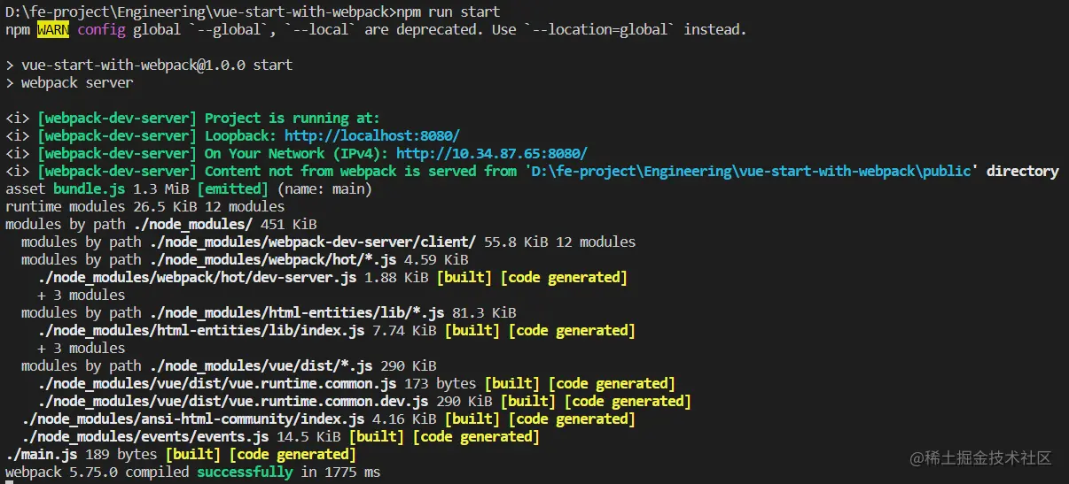Click ansi-html-community/index.js file path
The height and width of the screenshot is (484, 1069).
tap(193, 419)
